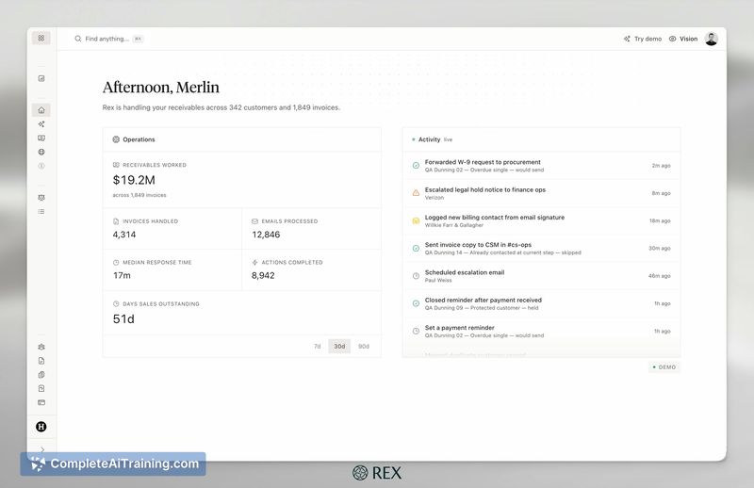
Task: Click the list icon in sidebar
Action: 41,212
